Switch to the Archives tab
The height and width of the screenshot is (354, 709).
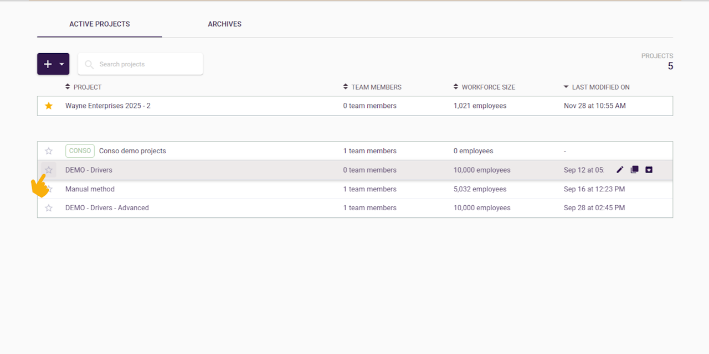point(224,24)
